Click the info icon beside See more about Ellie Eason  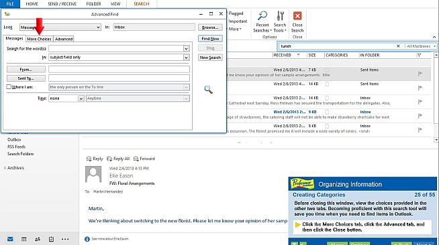coord(87,239)
